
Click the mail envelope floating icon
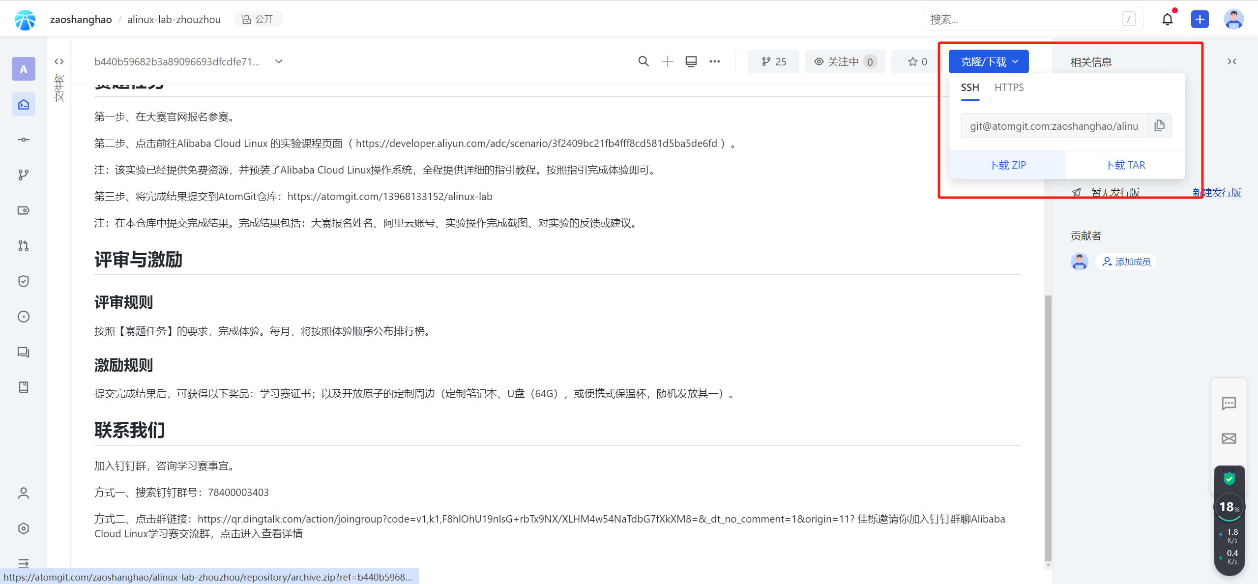1229,438
